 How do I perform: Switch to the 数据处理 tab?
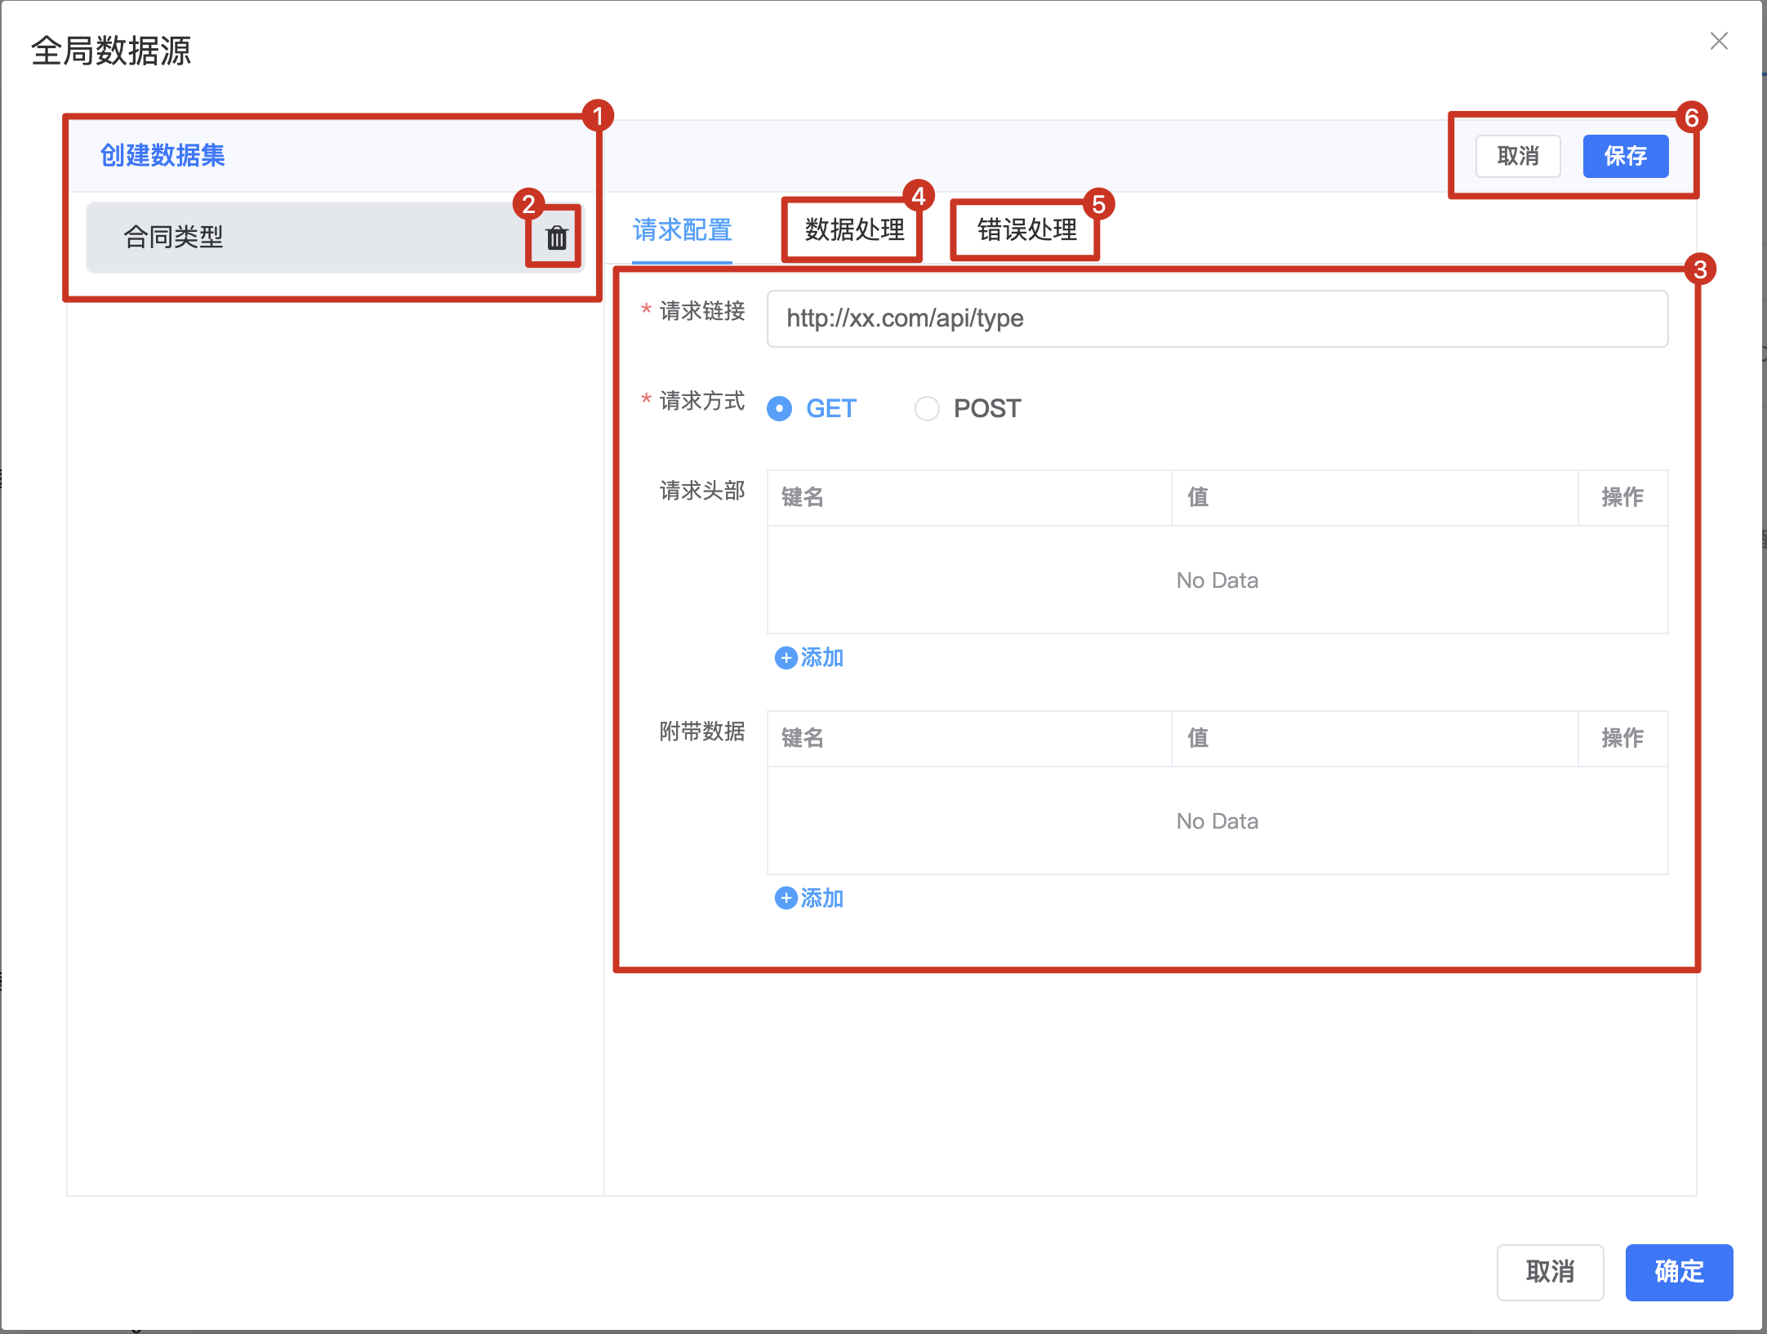point(854,230)
